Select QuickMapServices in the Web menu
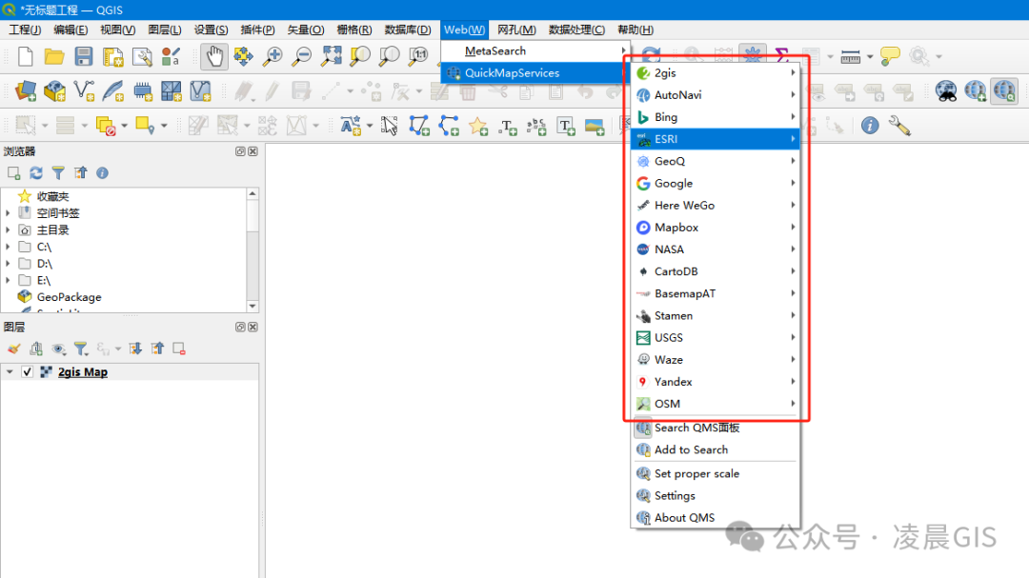This screenshot has width=1029, height=578. (x=535, y=72)
